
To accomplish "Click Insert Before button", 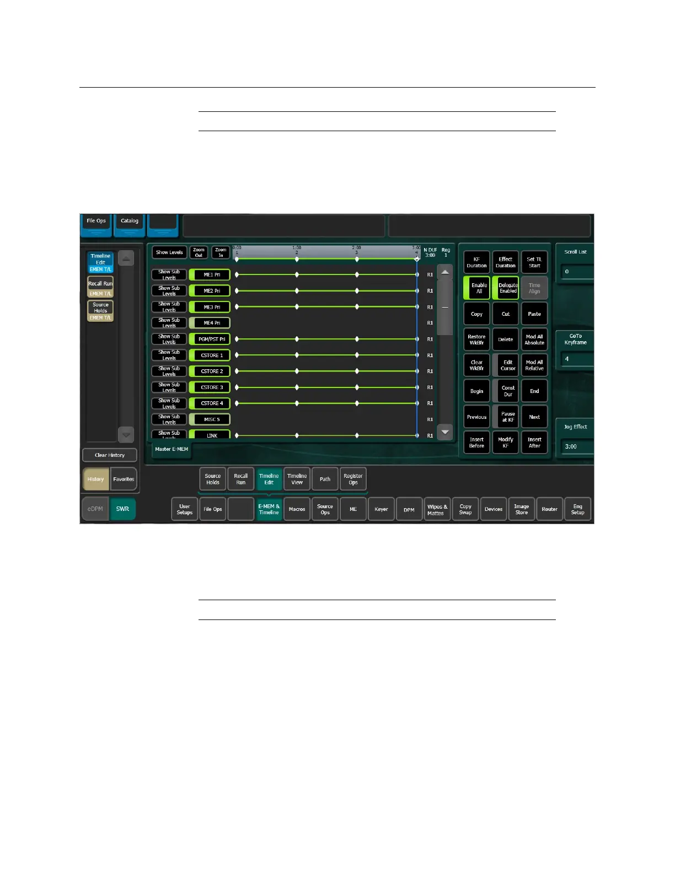I will click(x=476, y=443).
